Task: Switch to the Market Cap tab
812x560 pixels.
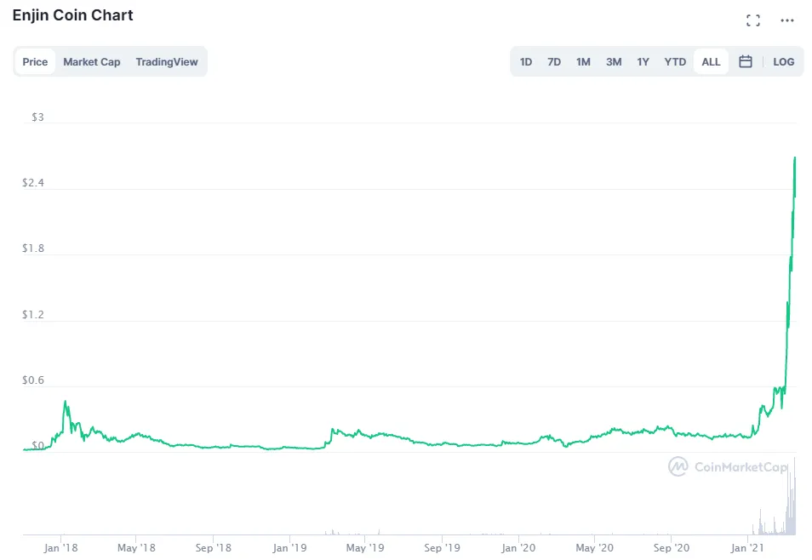Action: tap(92, 61)
